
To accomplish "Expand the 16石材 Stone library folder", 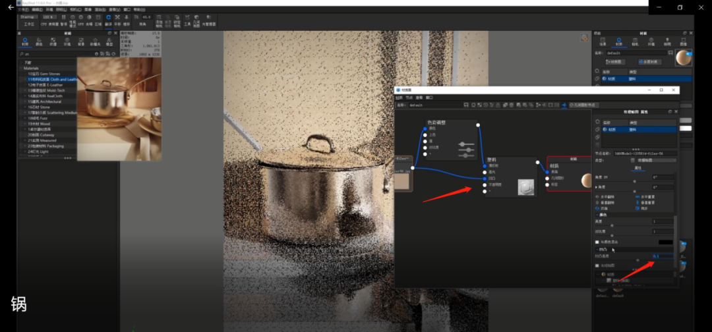I will pos(25,107).
